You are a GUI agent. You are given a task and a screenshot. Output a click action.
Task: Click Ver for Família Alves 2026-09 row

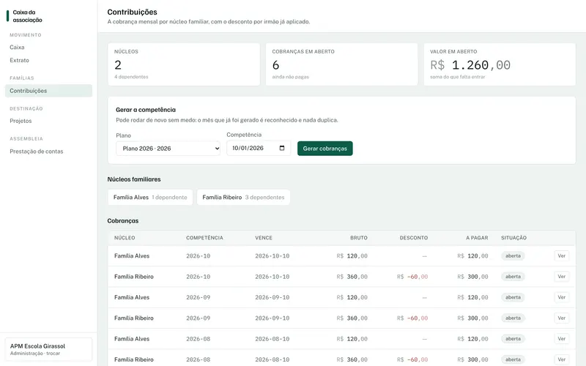coord(561,297)
